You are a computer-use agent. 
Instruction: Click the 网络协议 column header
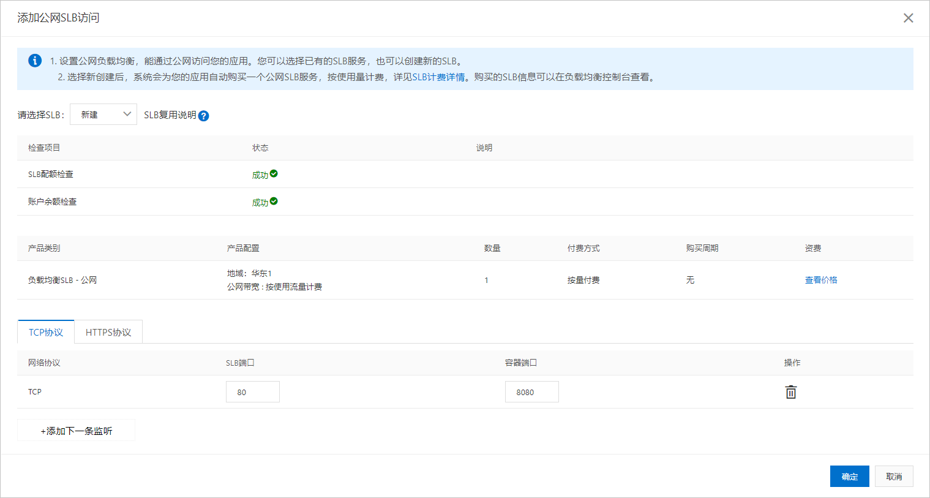click(44, 363)
